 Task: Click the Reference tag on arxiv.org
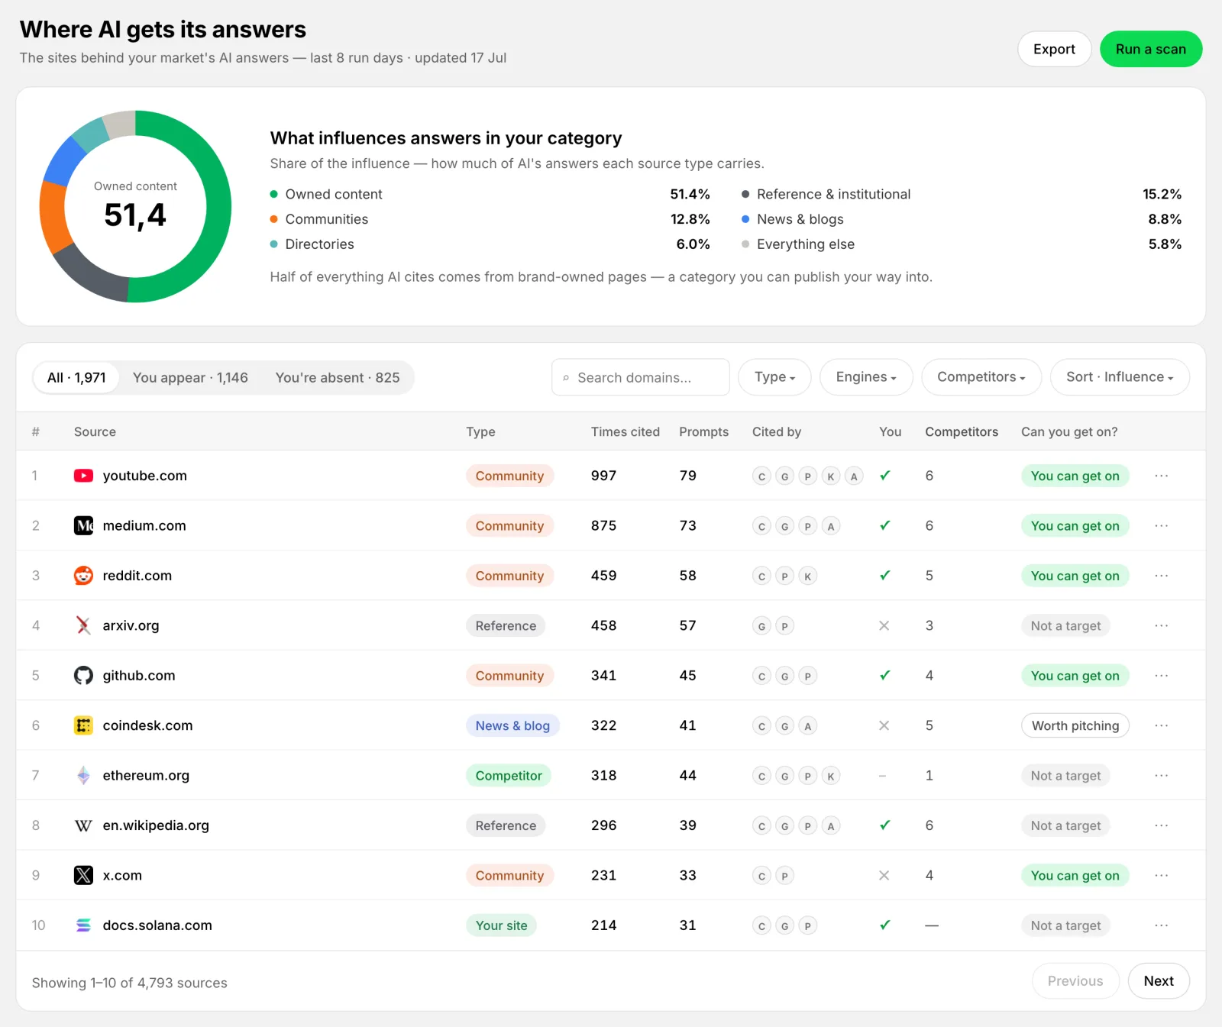506,625
